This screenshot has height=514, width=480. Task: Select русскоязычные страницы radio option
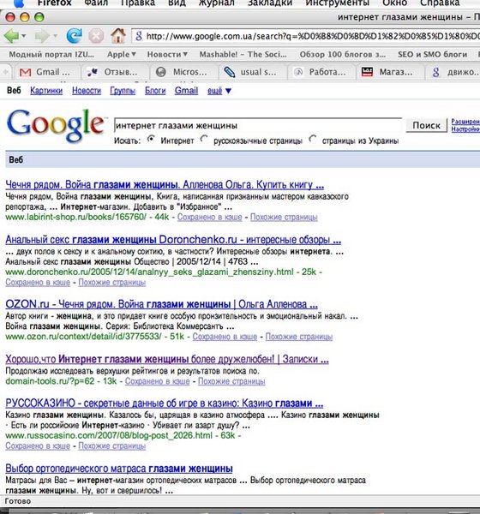click(204, 140)
